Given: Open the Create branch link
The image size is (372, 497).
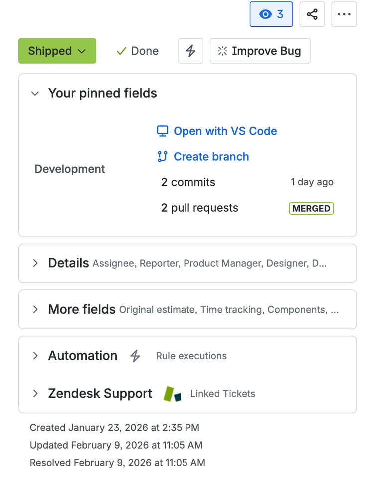Looking at the screenshot, I should 211,156.
